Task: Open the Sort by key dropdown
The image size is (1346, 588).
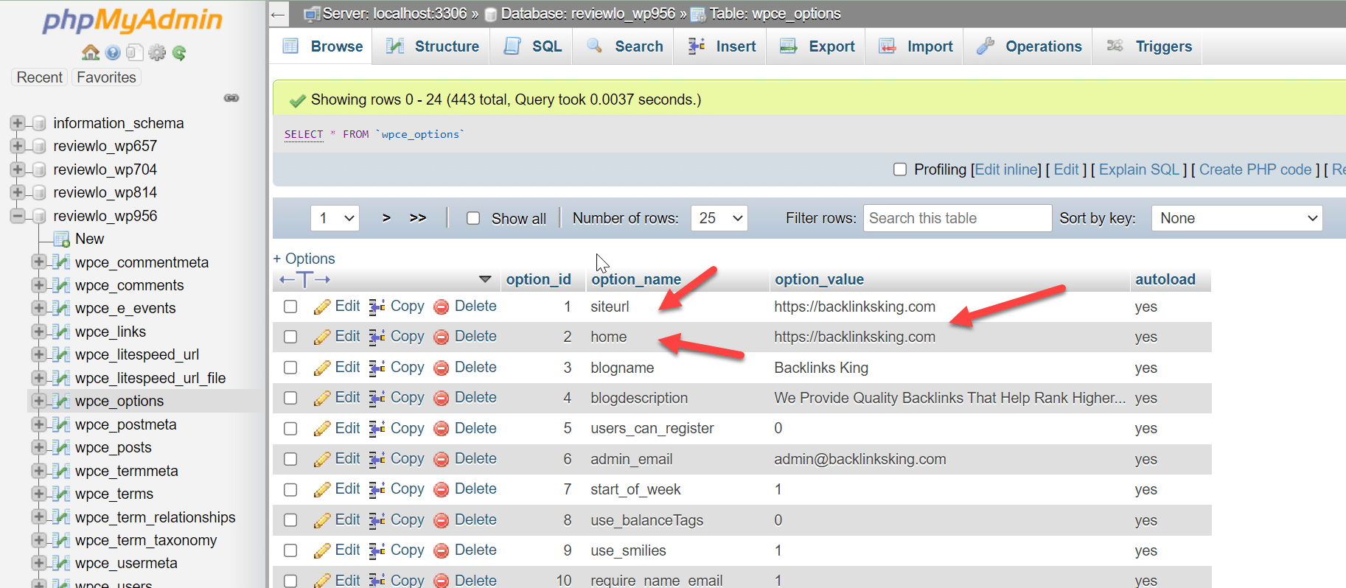Action: (1237, 218)
